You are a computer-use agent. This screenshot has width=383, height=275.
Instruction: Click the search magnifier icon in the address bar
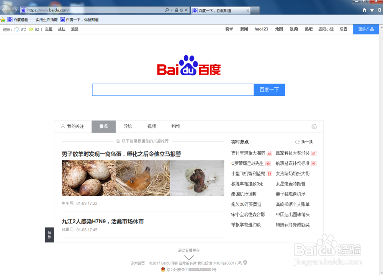[166, 10]
